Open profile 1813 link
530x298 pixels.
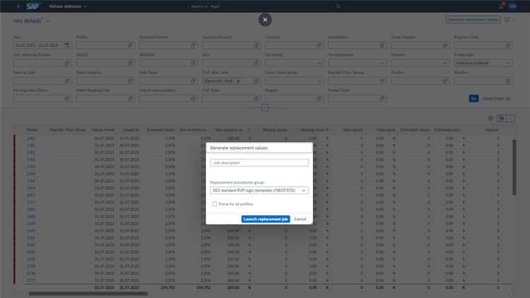31,196
